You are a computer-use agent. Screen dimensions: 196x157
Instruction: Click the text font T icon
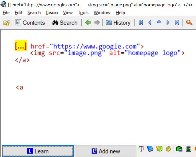click(141, 149)
